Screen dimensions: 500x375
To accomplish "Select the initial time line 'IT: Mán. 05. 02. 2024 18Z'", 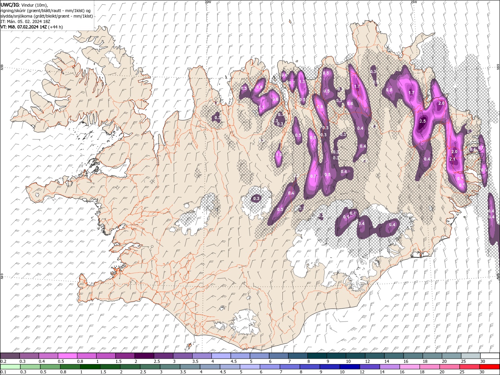I will point(26,21).
